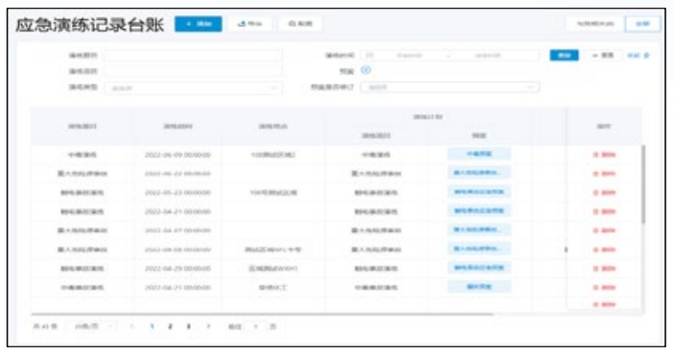Click the date cell 2022-05-23 00:00:00
This screenshot has height=355, width=674.
(x=177, y=193)
